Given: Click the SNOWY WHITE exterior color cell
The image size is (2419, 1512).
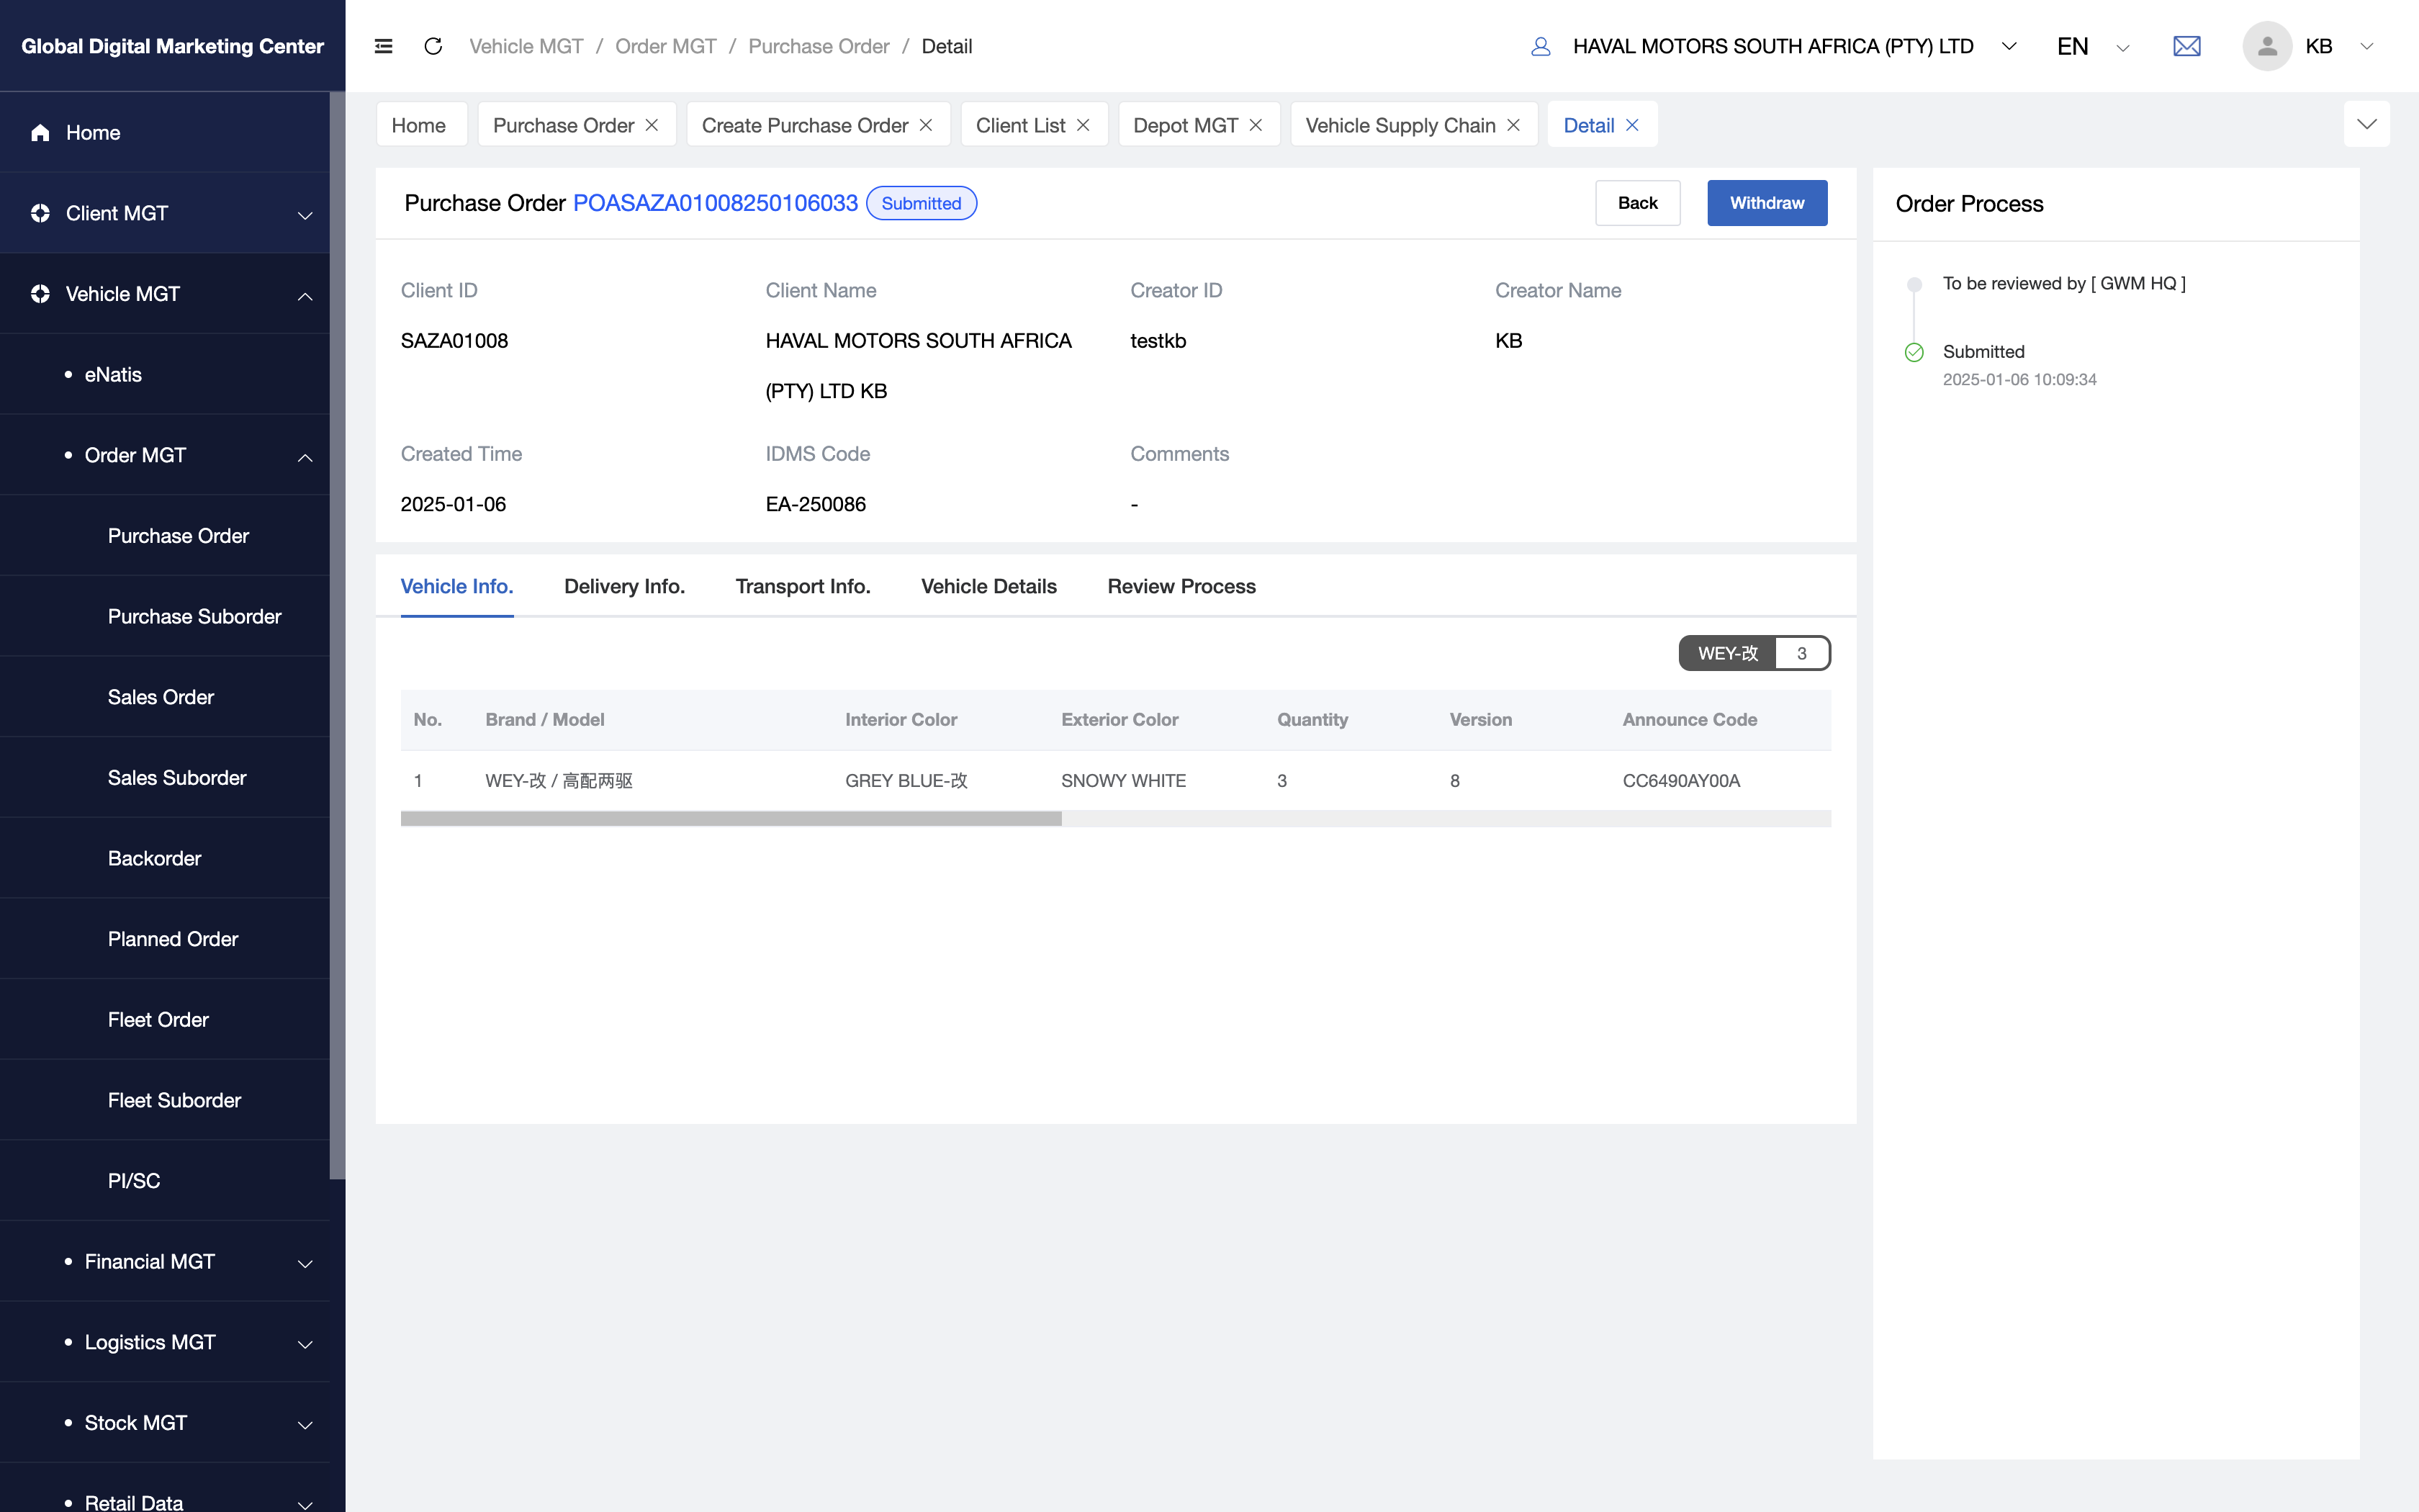Looking at the screenshot, I should (1124, 780).
